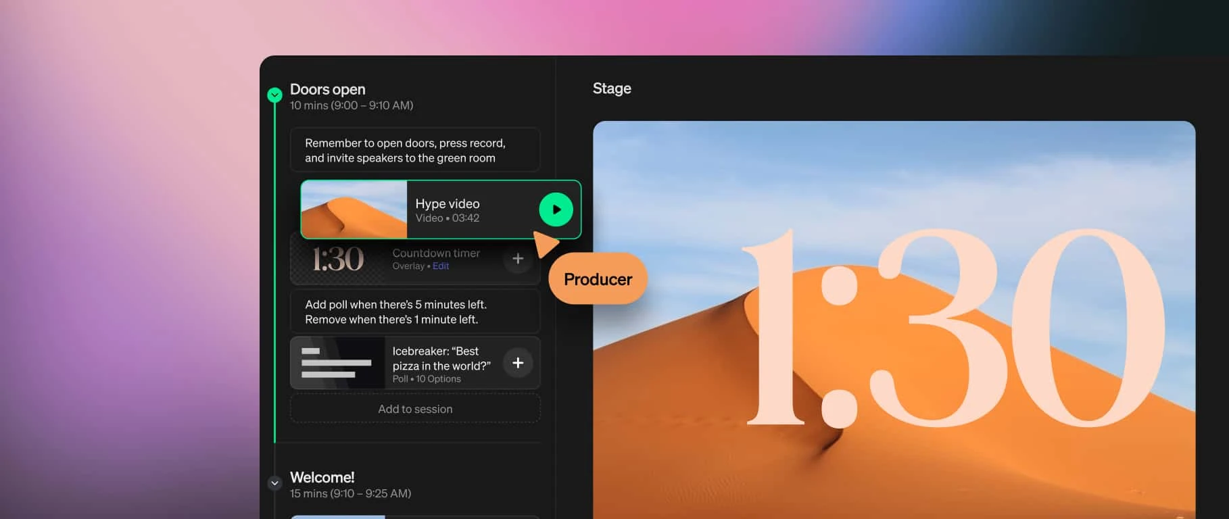Click the Add to session button
The image size is (1229, 519).
(415, 409)
